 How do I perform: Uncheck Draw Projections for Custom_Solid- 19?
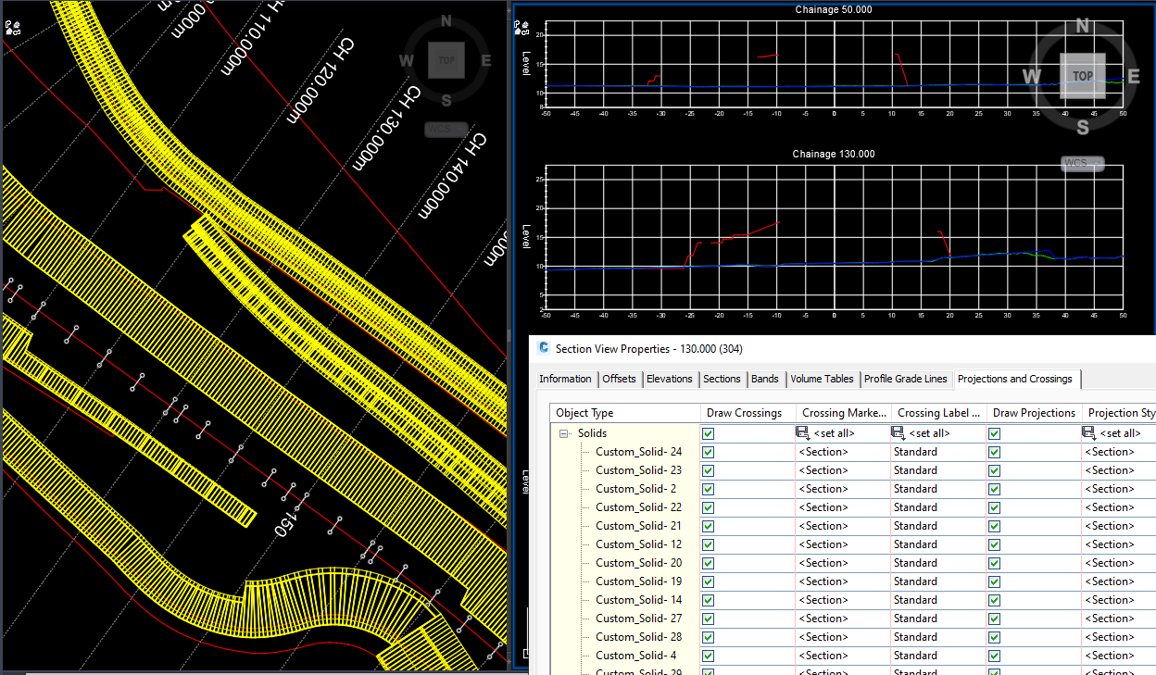[995, 581]
